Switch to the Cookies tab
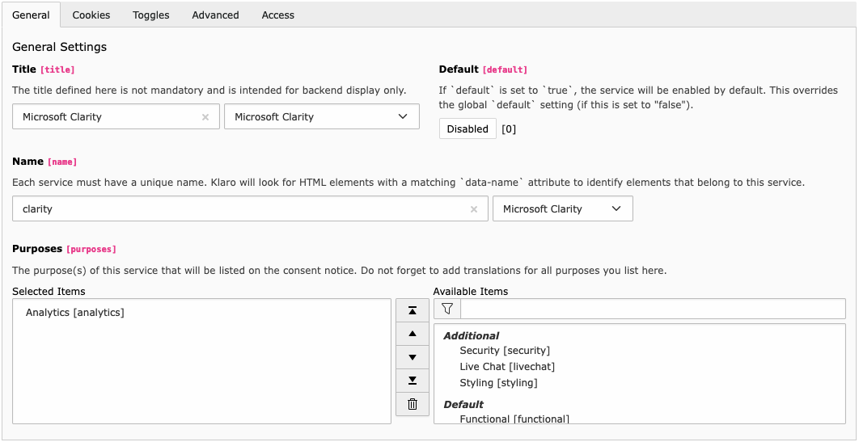Image resolution: width=859 pixels, height=442 pixels. click(x=91, y=15)
